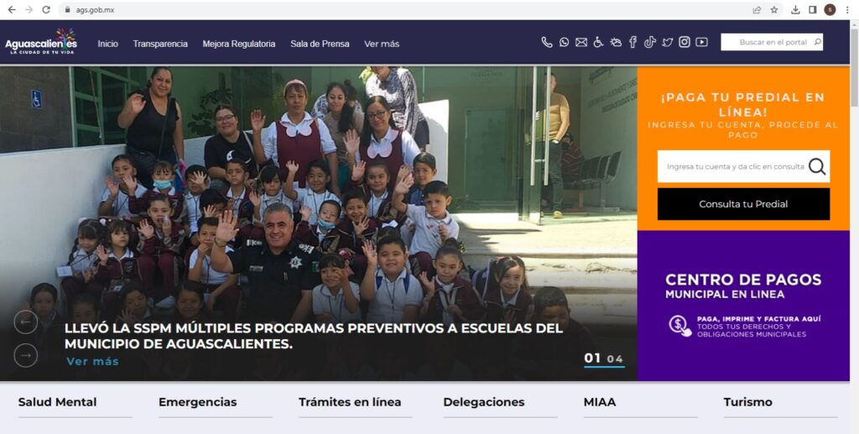
Task: Click the predial search magnifier icon
Action: click(x=816, y=166)
